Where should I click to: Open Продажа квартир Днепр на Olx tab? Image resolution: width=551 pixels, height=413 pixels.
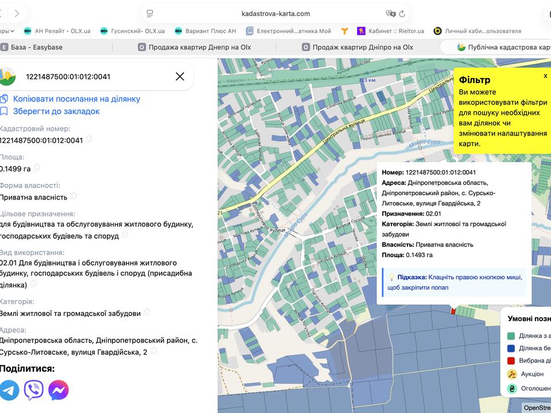[195, 47]
